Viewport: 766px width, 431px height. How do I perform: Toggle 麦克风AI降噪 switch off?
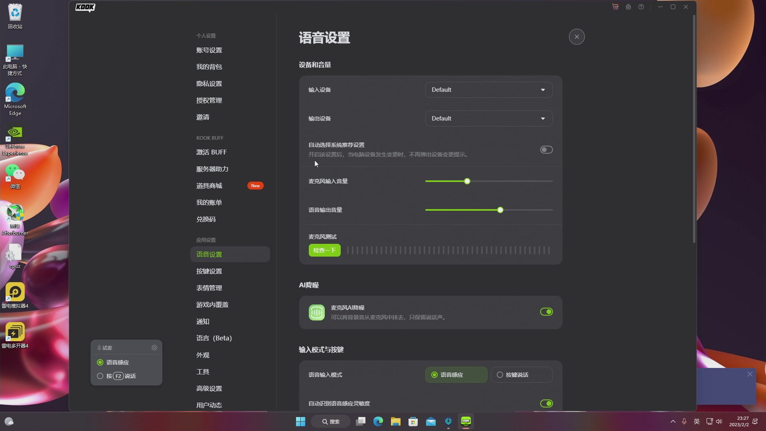[x=546, y=312]
